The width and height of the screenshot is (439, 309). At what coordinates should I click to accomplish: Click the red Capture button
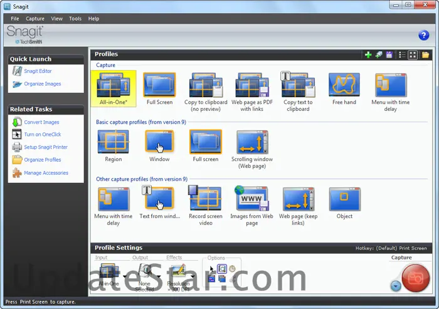[x=415, y=278]
